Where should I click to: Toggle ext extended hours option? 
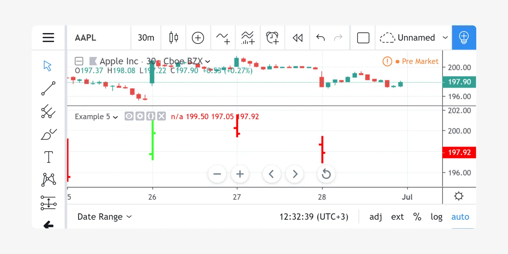tap(397, 217)
